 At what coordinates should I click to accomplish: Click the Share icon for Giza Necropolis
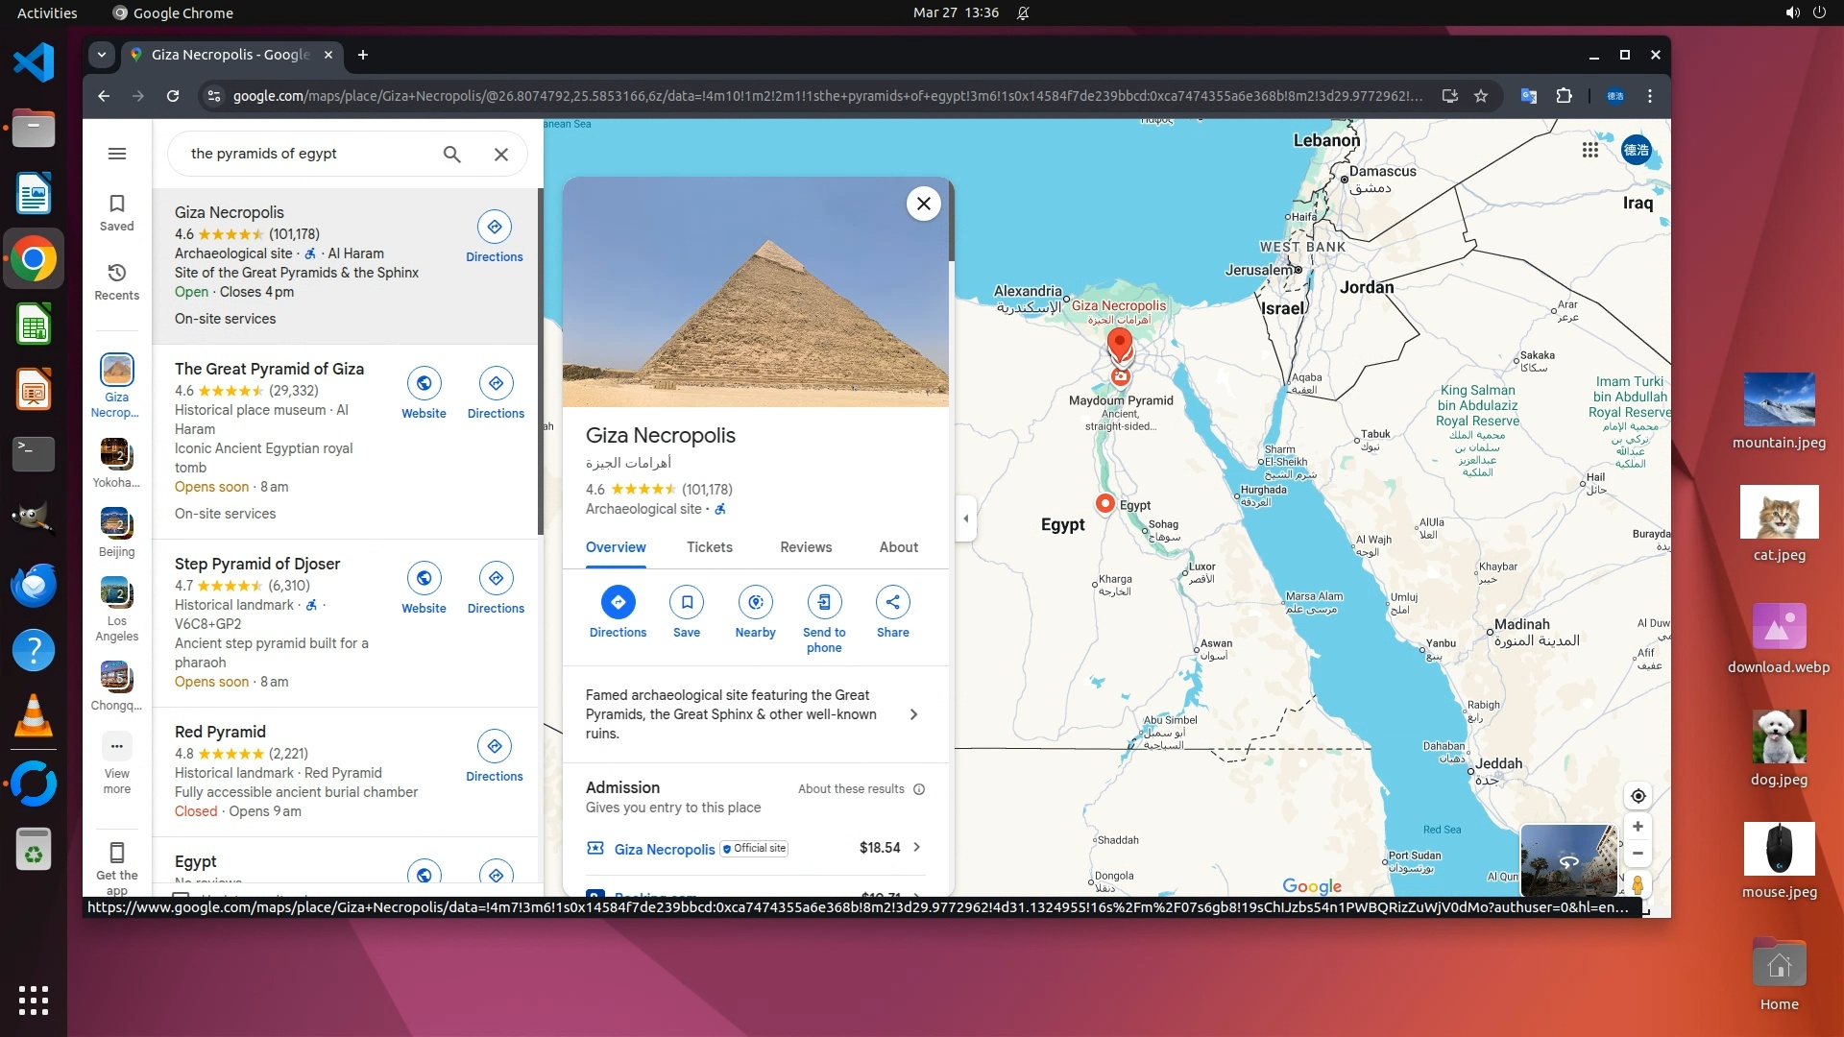pyautogui.click(x=892, y=602)
